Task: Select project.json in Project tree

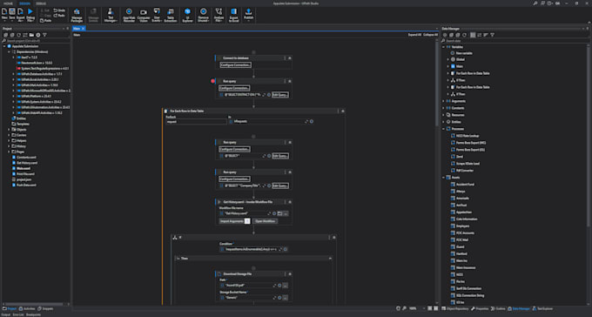Action: [x=23, y=179]
